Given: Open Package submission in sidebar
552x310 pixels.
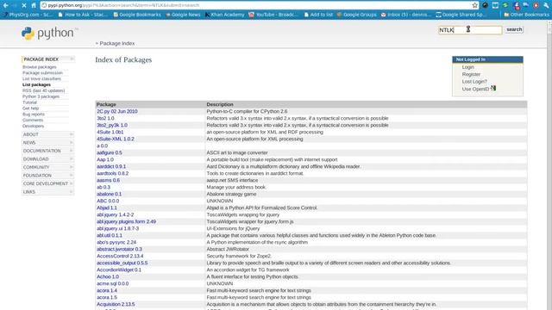Looking at the screenshot, I should click(42, 72).
